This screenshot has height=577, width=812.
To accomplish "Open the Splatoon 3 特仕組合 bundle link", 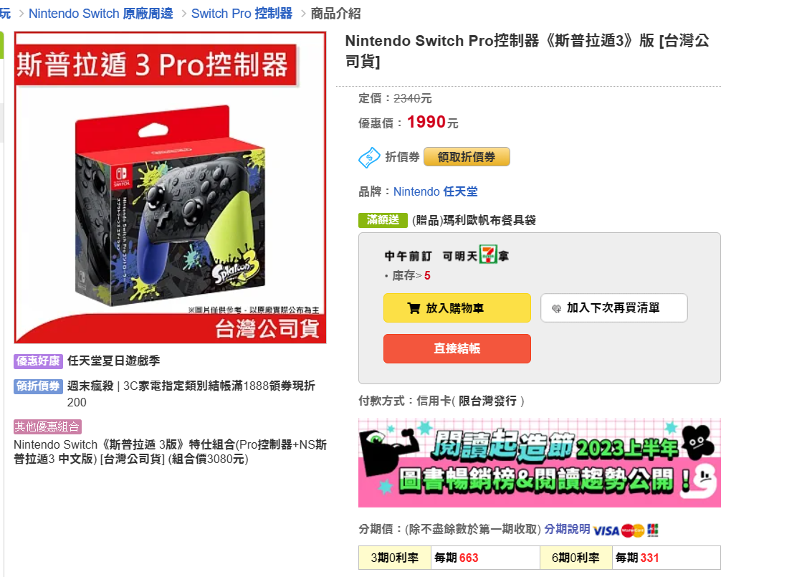I will coord(170,452).
